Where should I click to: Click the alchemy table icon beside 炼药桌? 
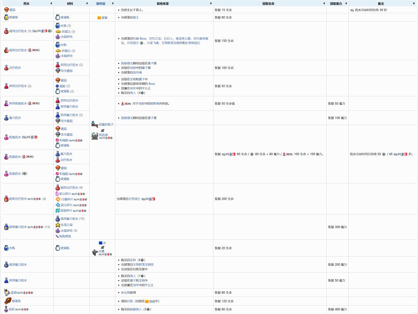[95, 136]
